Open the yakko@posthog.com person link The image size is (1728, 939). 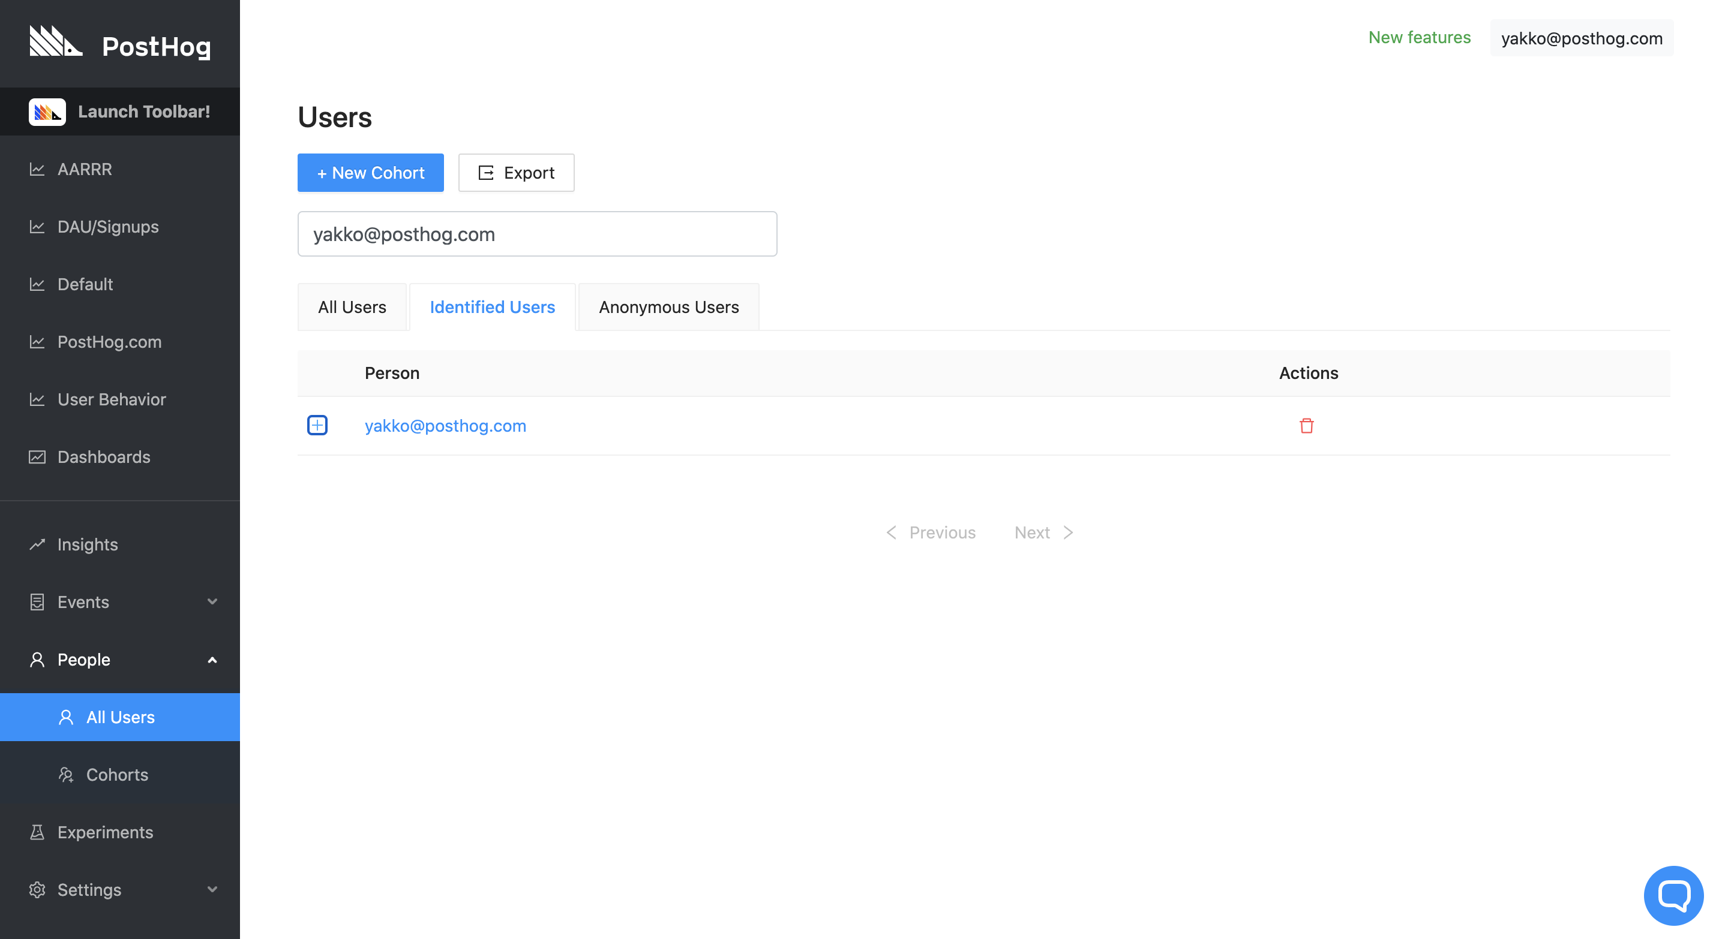(445, 426)
